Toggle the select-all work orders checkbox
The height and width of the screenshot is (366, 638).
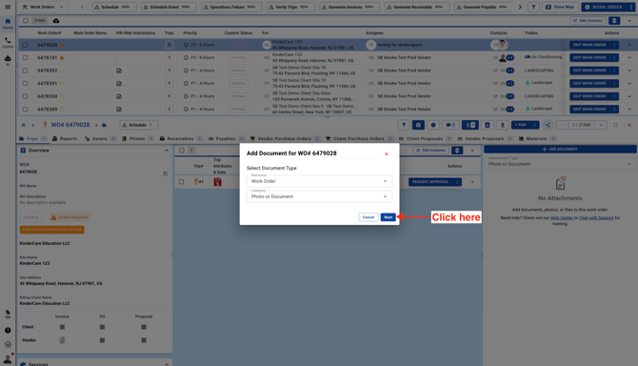click(x=26, y=20)
